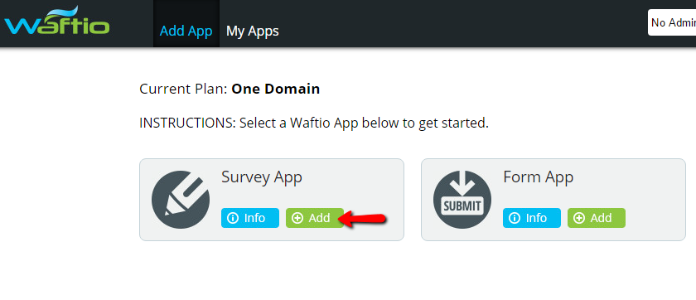Click the INSTRUCTIONS text line
Image resolution: width=696 pixels, height=300 pixels.
click(314, 123)
